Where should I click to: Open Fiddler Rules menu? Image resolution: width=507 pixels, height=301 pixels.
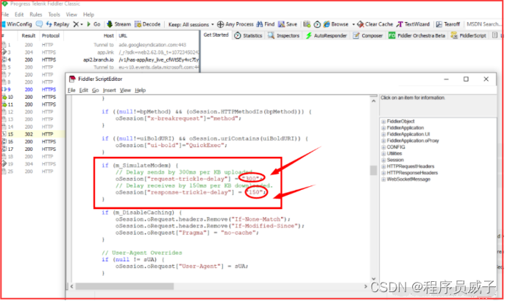tap(36, 15)
